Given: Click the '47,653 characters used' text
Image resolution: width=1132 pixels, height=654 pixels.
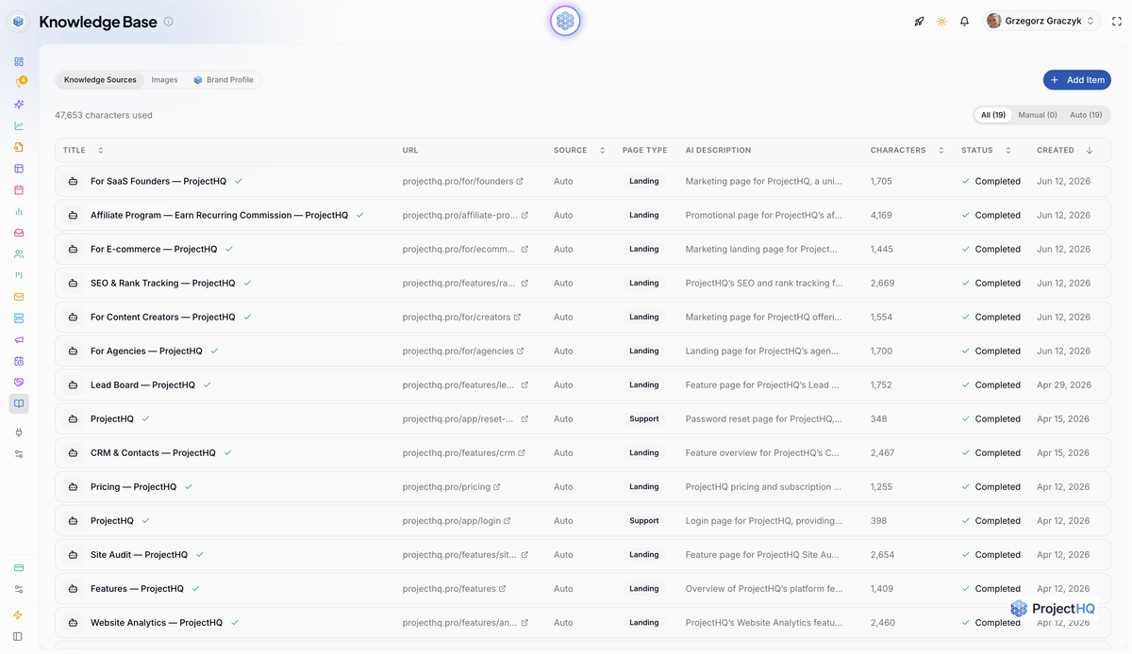Looking at the screenshot, I should (x=104, y=115).
